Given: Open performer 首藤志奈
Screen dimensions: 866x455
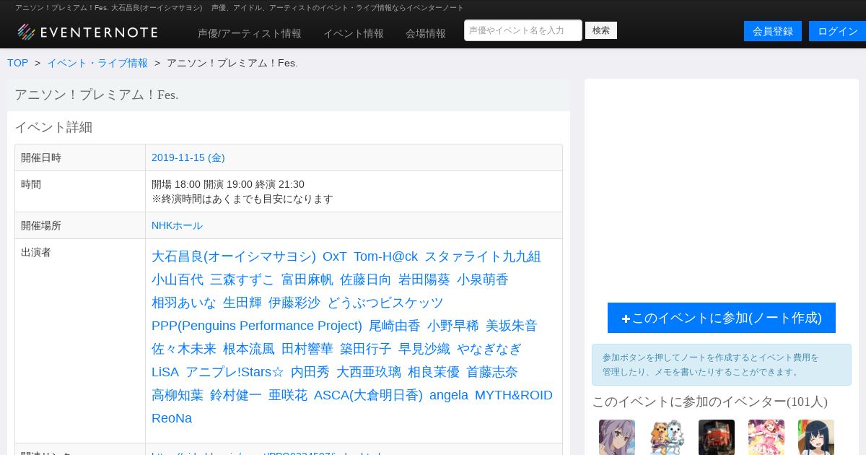Looking at the screenshot, I should click(x=492, y=372).
